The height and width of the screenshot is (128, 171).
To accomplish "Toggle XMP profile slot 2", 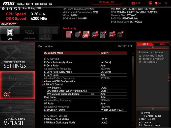I will [x=48, y=30].
